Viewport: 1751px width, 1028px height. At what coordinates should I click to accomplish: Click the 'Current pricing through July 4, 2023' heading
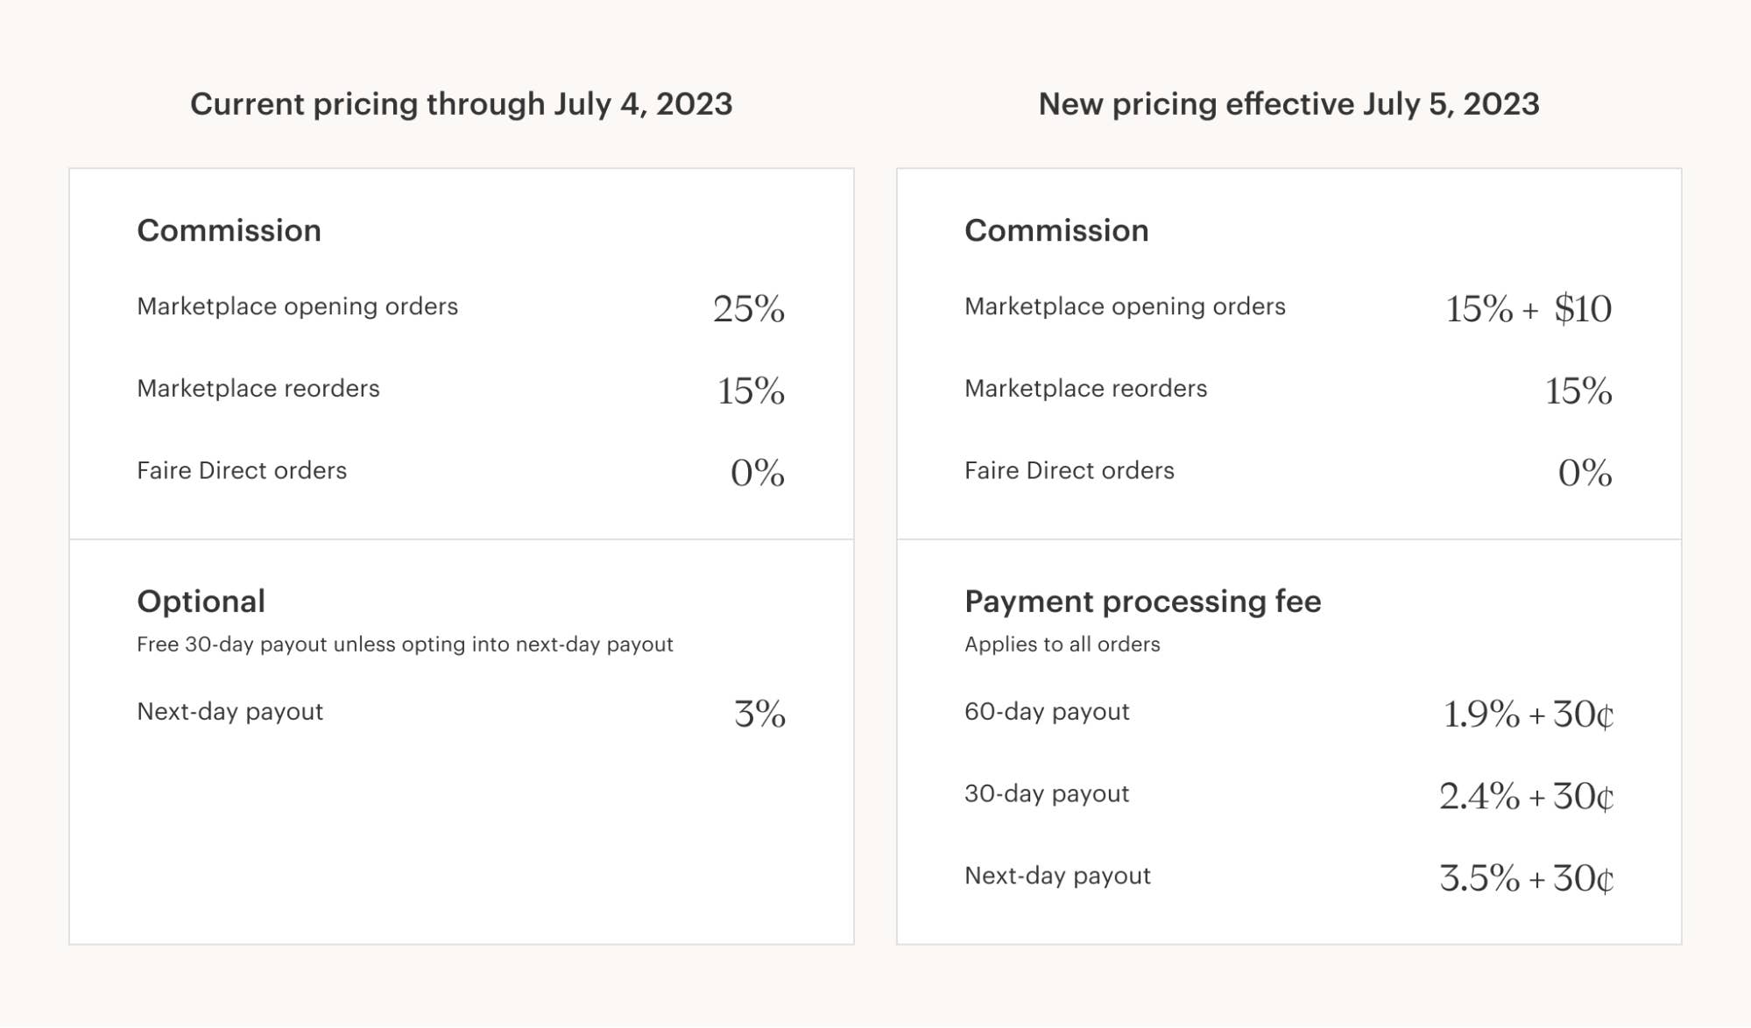pos(461,104)
